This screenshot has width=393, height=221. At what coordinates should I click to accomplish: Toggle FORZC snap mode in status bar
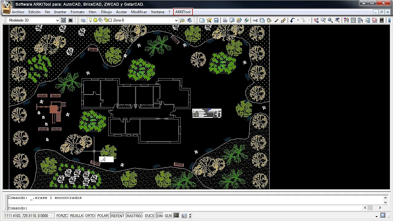pyautogui.click(x=62, y=216)
